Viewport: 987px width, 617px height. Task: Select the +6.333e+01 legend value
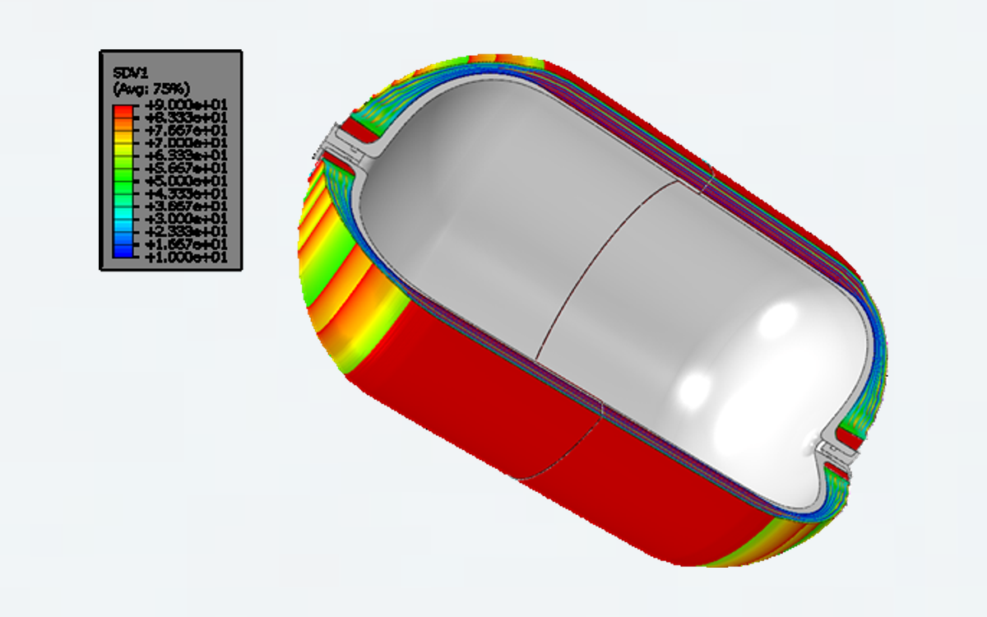184,155
